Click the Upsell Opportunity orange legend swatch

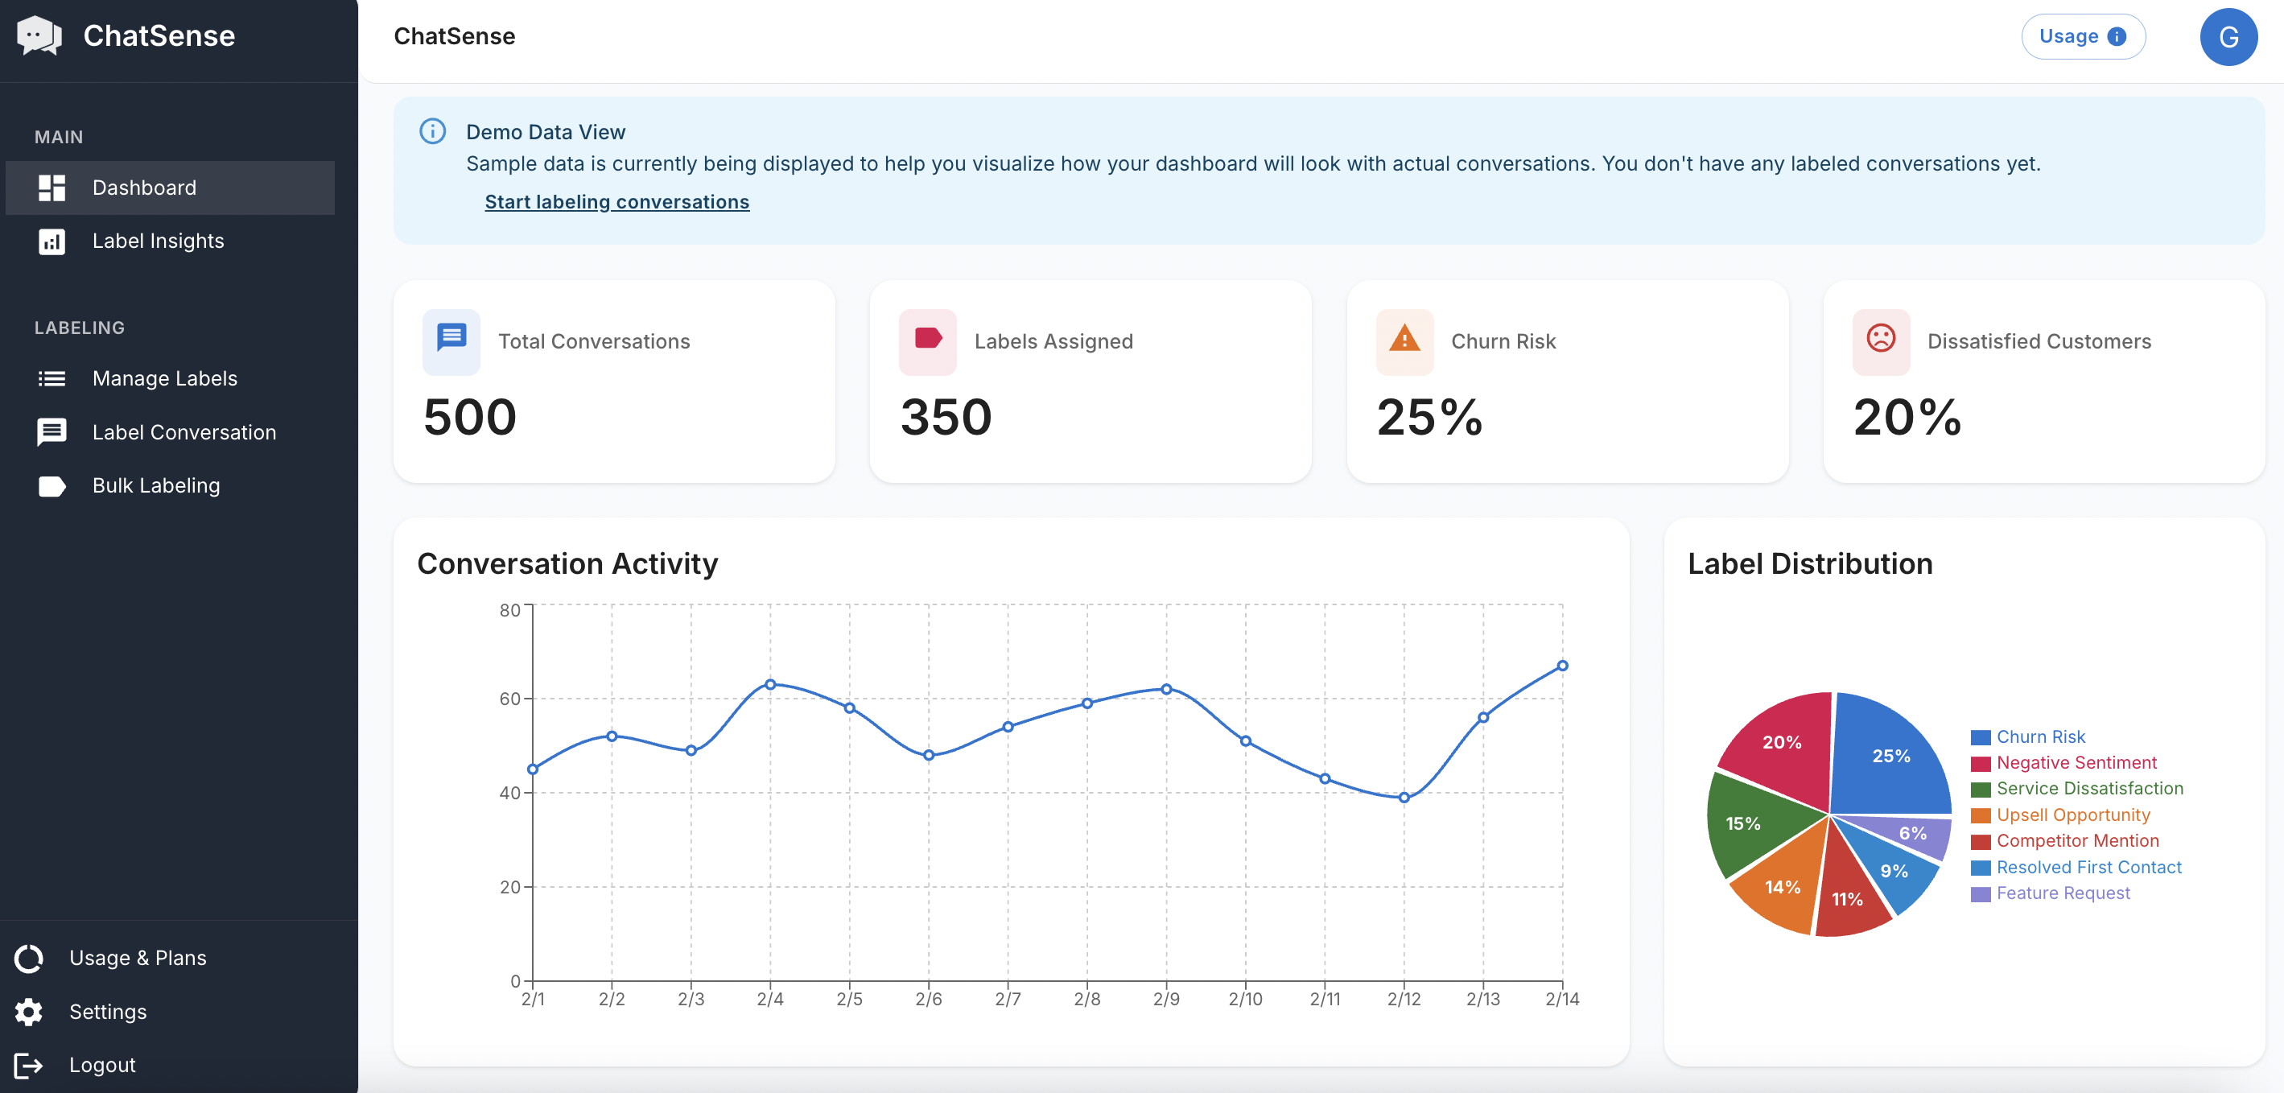(x=1980, y=815)
